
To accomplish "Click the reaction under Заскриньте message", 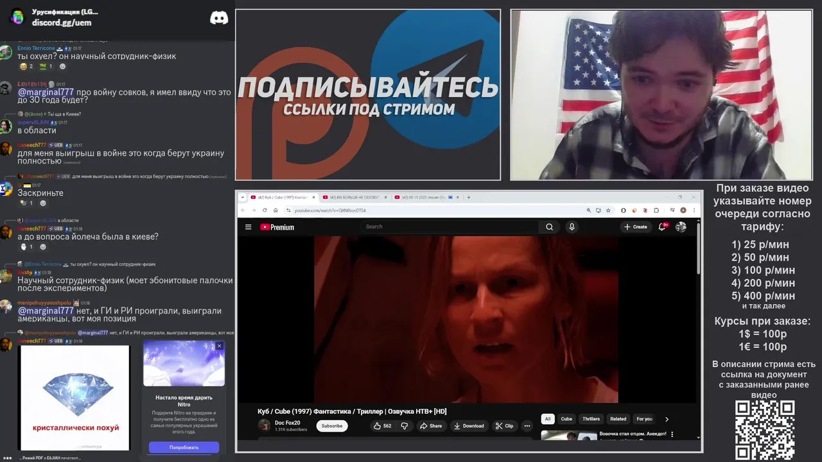I will [x=27, y=203].
